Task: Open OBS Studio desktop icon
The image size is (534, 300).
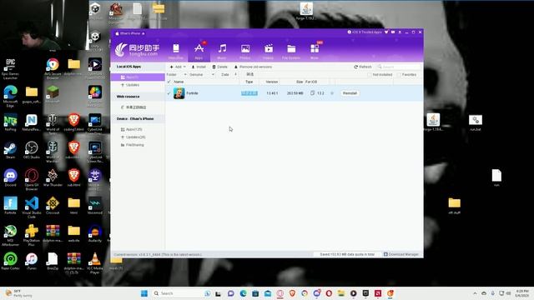Action: pos(32,150)
